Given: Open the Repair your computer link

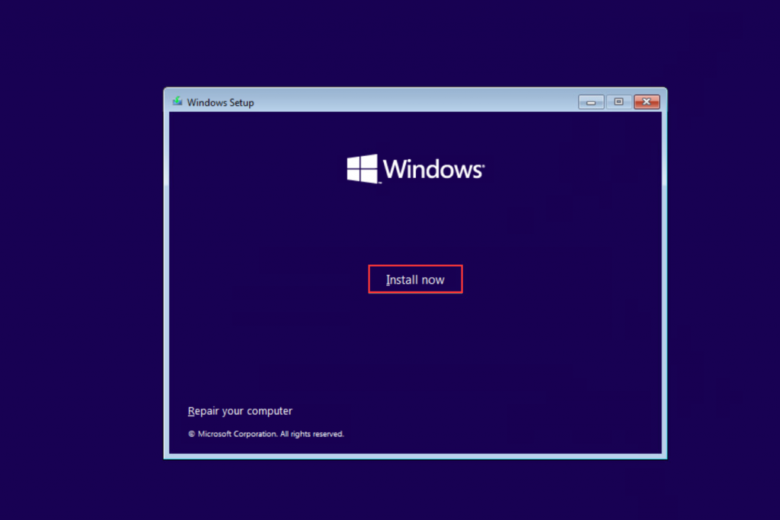Looking at the screenshot, I should (x=240, y=411).
